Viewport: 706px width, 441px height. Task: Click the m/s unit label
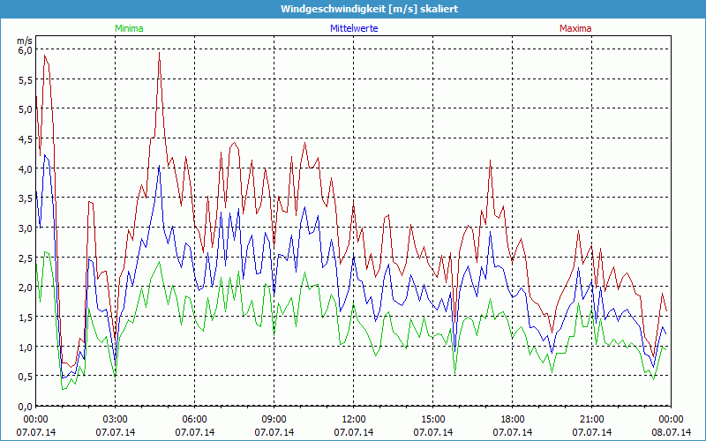pyautogui.click(x=25, y=41)
